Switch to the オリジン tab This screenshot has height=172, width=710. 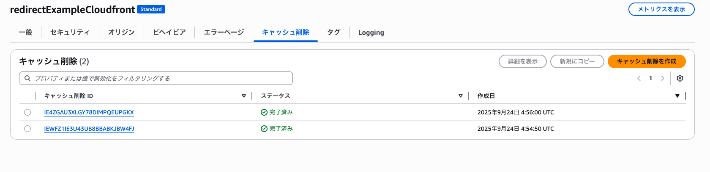[x=121, y=32]
